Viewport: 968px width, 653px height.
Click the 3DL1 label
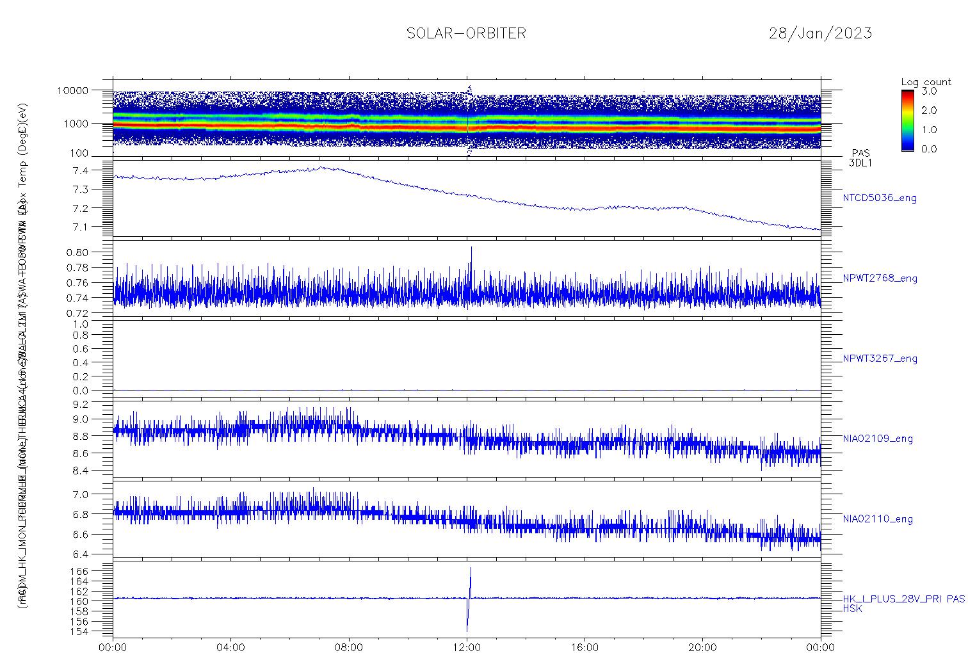860,163
